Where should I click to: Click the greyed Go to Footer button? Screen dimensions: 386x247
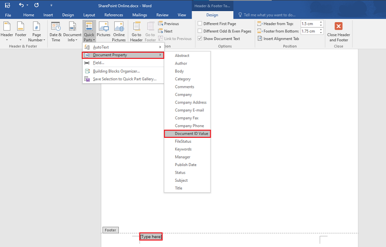click(150, 32)
